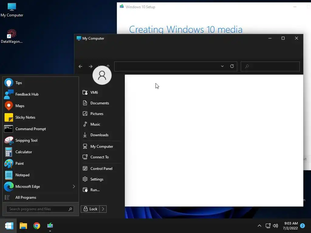This screenshot has width=311, height=233.
Task: Open Downloads from start menu
Action: point(101,135)
